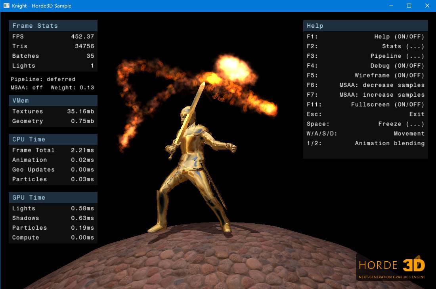Click the Pipeline: deferred status text

(x=43, y=79)
